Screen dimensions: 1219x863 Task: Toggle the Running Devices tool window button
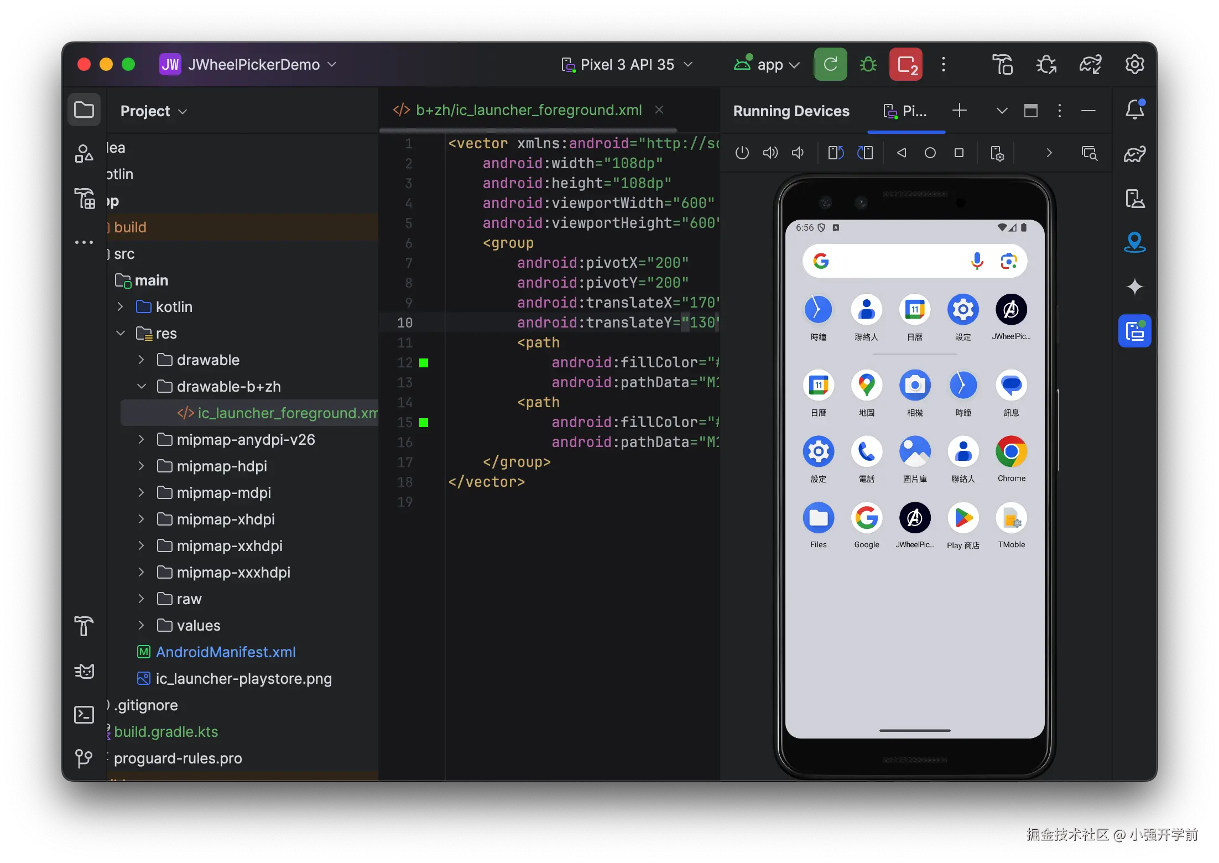point(1134,331)
